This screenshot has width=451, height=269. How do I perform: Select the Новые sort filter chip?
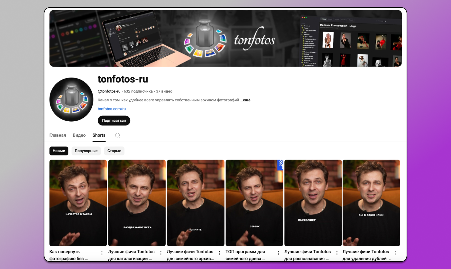pos(59,151)
